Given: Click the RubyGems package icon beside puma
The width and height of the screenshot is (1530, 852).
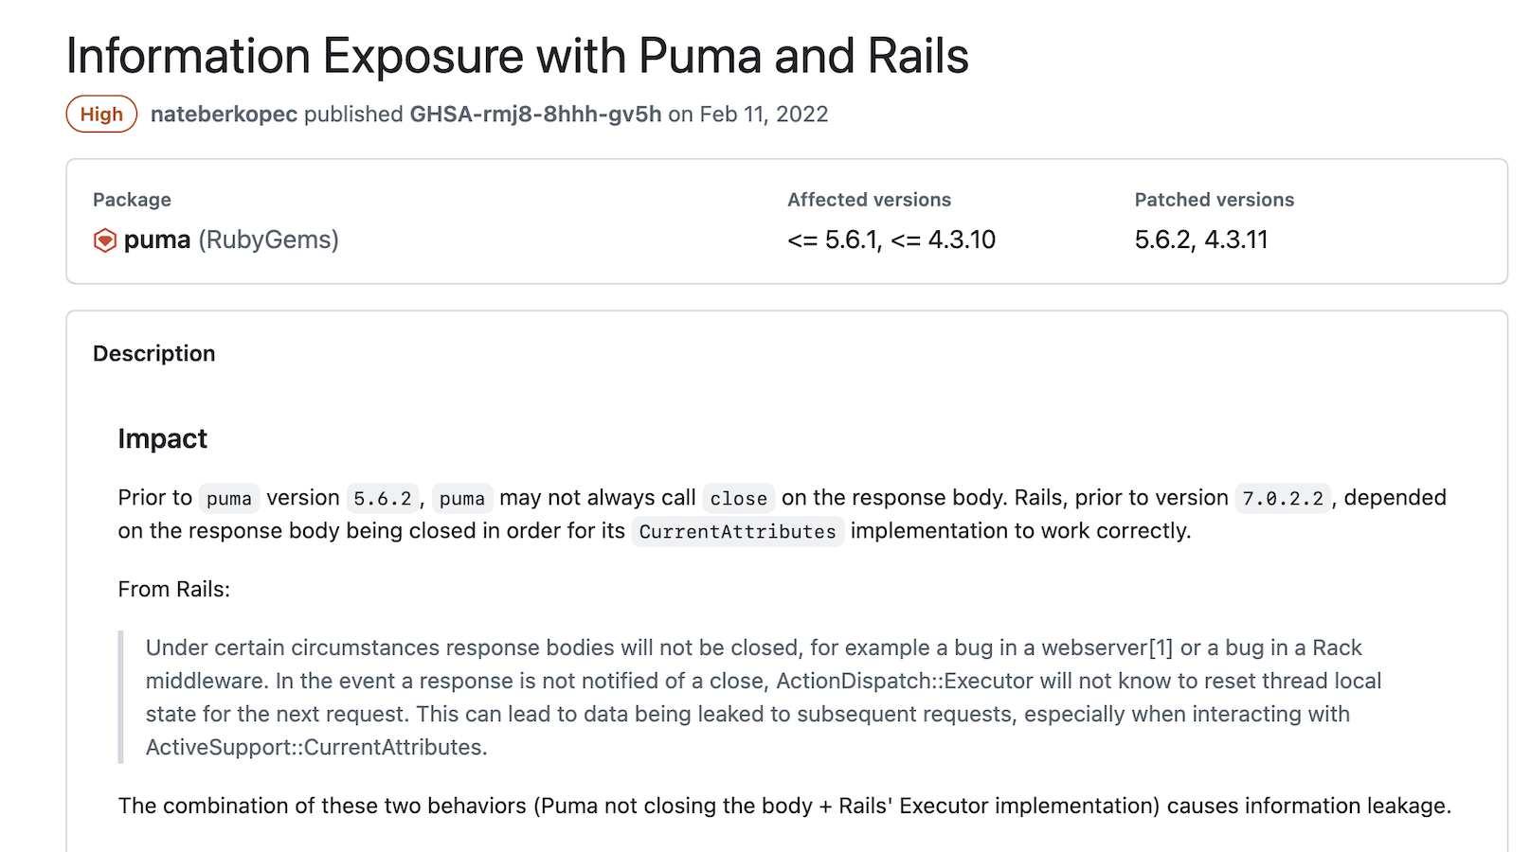Looking at the screenshot, I should [104, 240].
